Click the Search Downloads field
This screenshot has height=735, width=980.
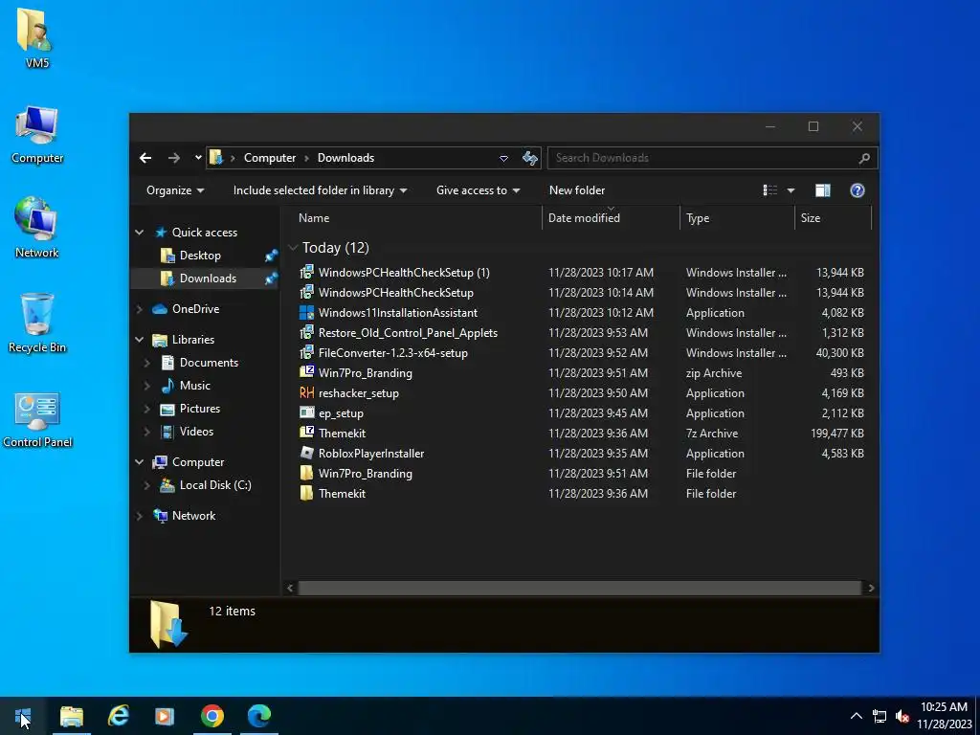point(712,158)
